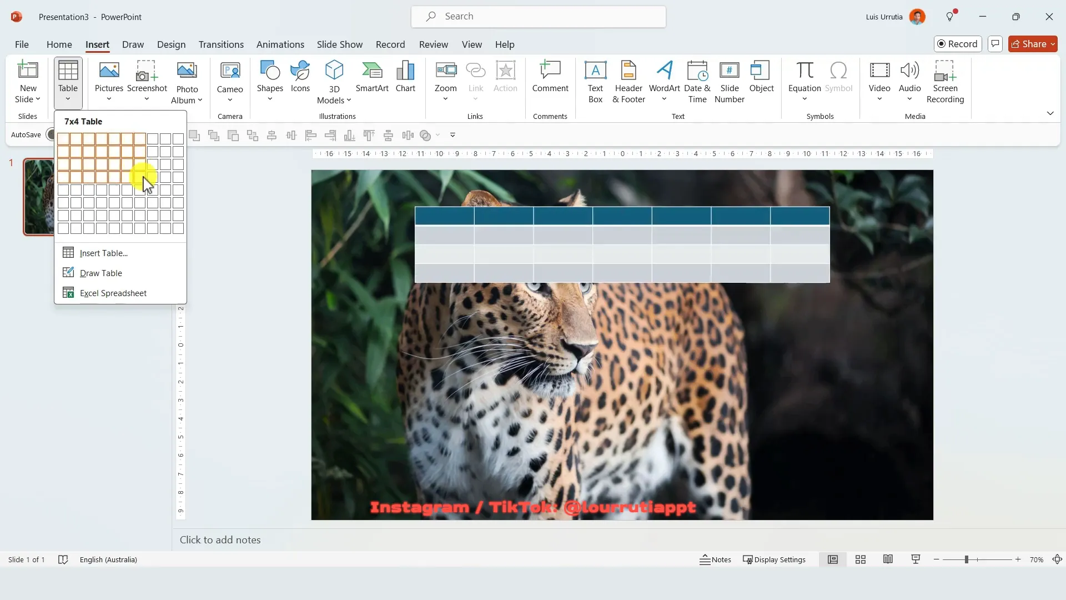Click Align Bottom icon in quick toolbar

(x=350, y=135)
